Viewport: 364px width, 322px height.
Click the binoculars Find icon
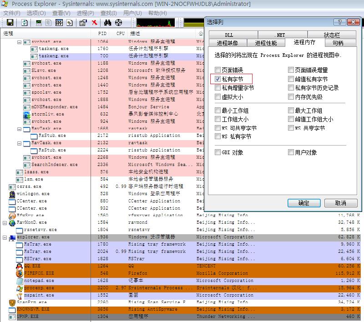coord(107,22)
